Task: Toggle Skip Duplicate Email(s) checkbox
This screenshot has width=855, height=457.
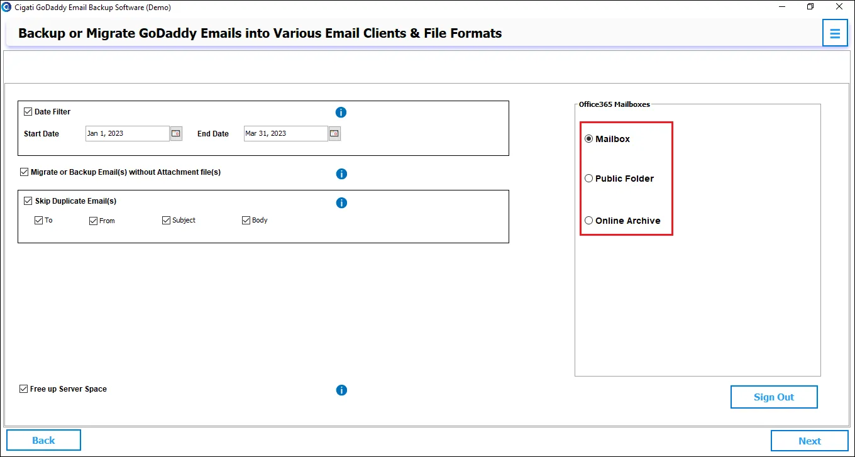Action: tap(28, 201)
